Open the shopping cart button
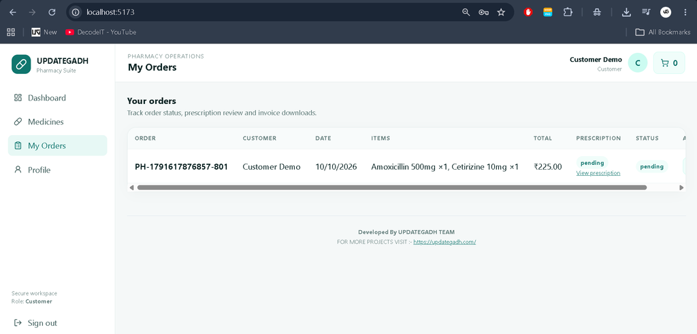697x334 pixels. coord(669,63)
